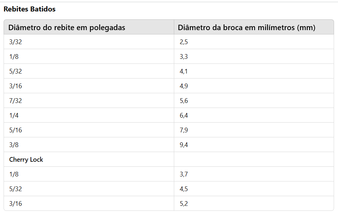338x213 pixels.
Task: Click the 3,7 Cherry Lock drill value
Action: tap(184, 174)
